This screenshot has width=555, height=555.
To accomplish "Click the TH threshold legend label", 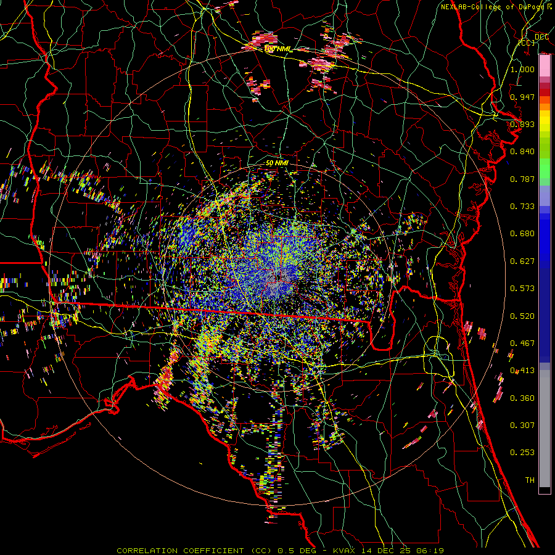I will [530, 480].
